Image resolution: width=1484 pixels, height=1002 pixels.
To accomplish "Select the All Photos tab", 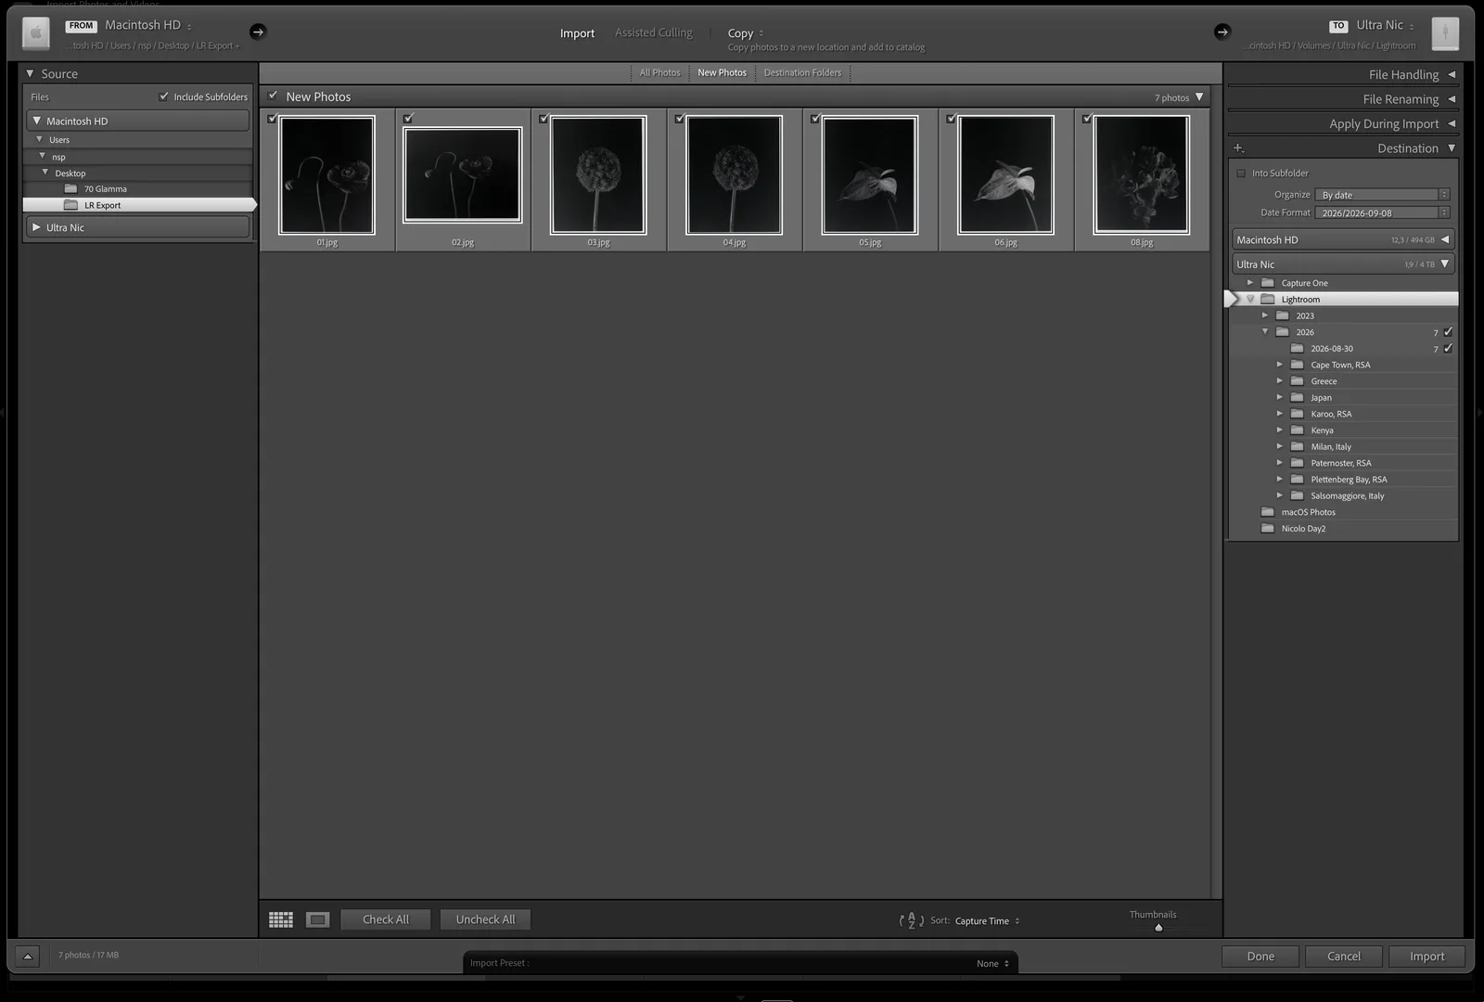I will pos(659,72).
